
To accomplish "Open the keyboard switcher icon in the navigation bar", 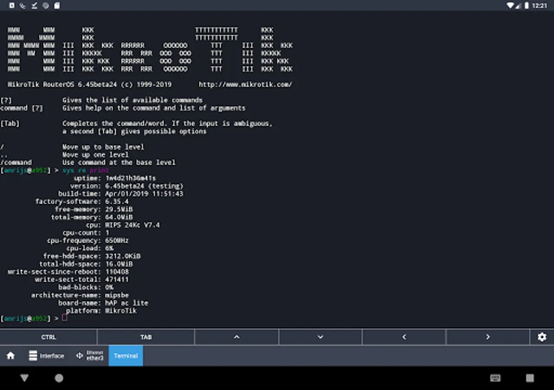I will coord(496,378).
